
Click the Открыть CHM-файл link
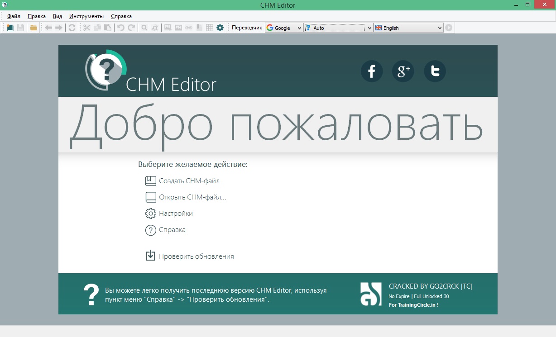click(x=186, y=197)
